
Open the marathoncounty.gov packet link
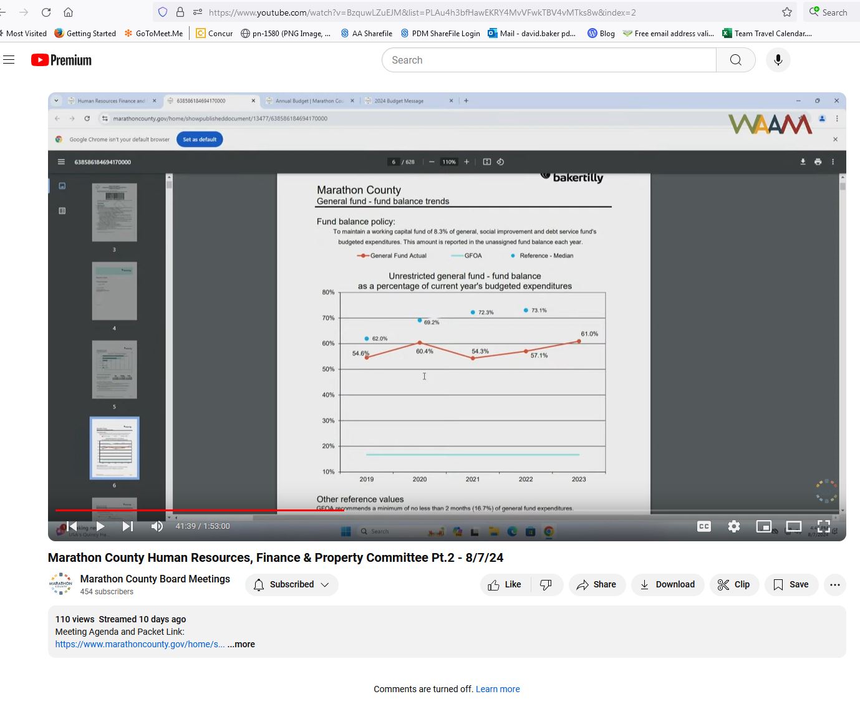[140, 644]
